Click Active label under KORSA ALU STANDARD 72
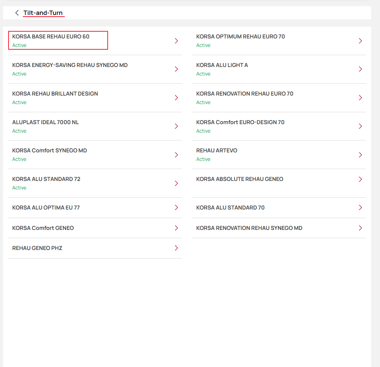The image size is (380, 367). pos(19,188)
